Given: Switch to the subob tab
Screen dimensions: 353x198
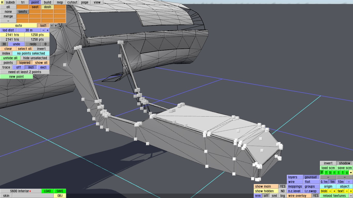Looking at the screenshot, I should tap(10, 2).
